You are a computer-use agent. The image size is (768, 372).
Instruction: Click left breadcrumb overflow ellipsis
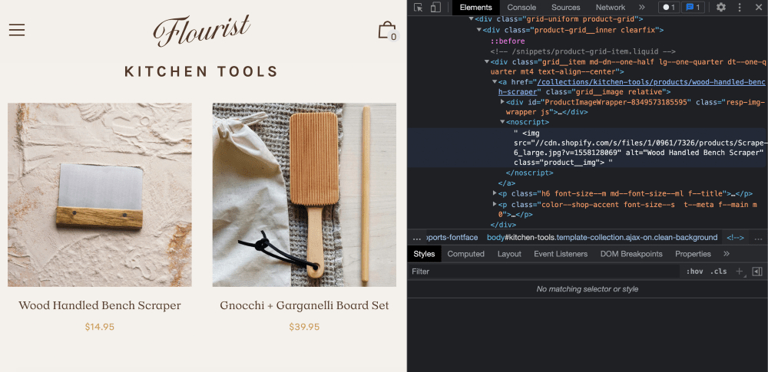(417, 238)
